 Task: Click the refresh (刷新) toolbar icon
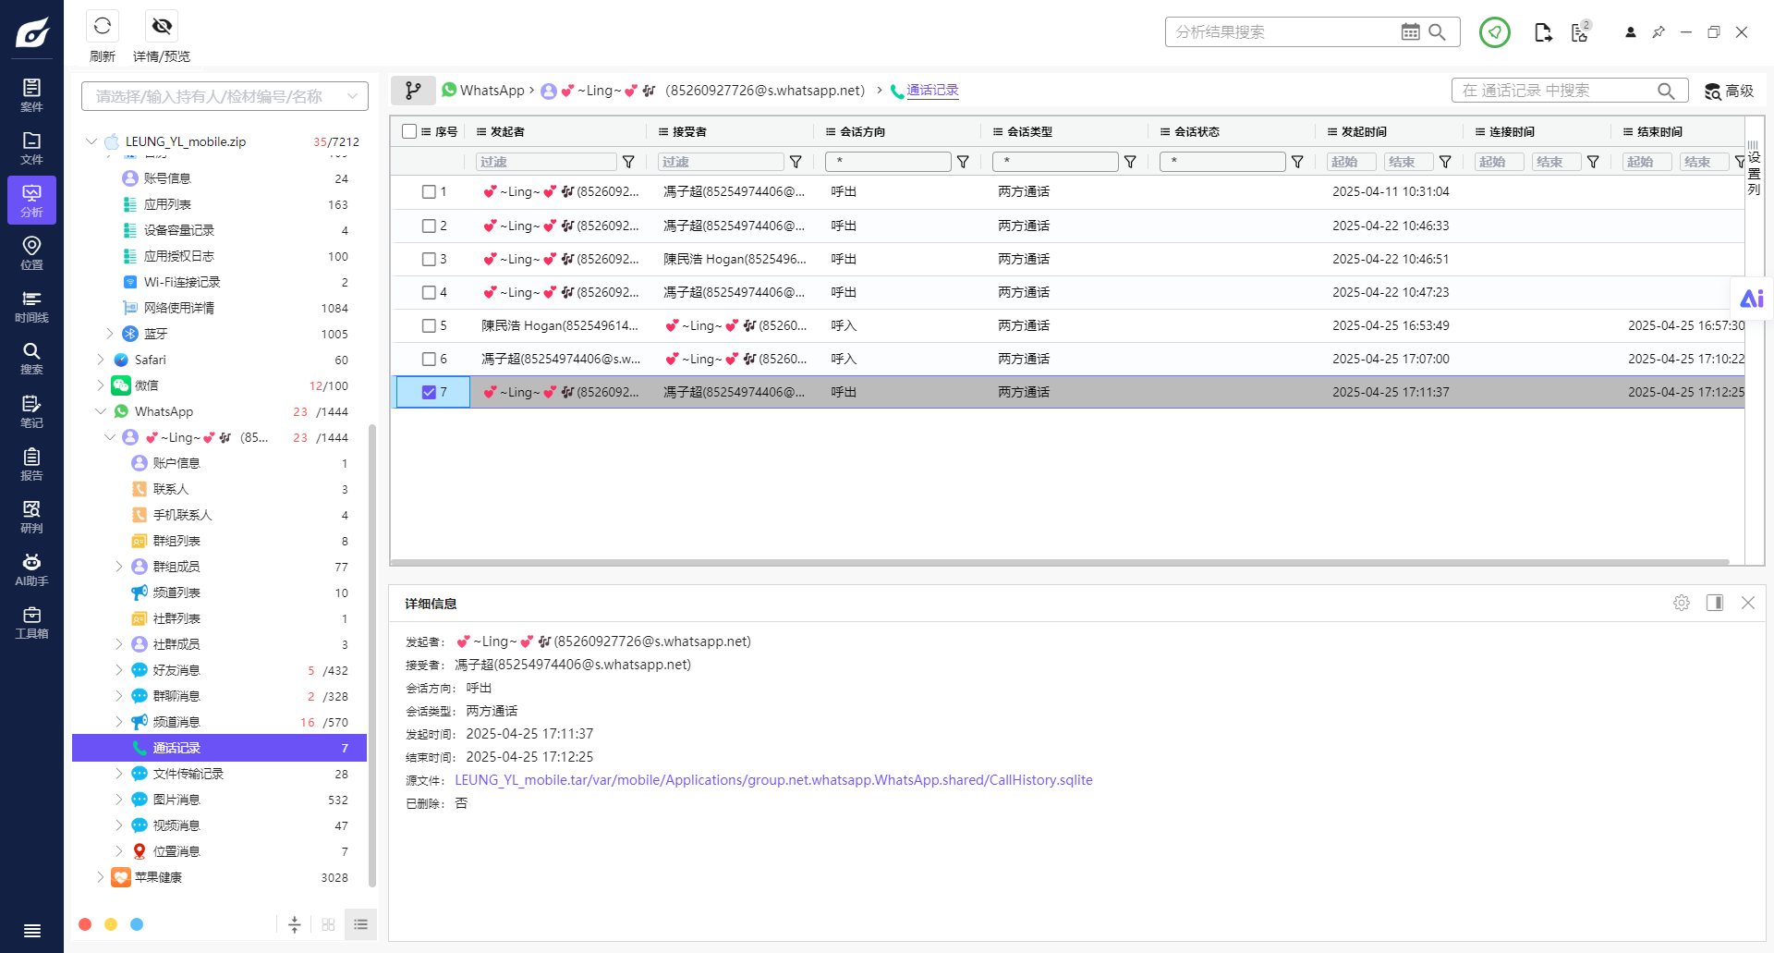click(103, 27)
